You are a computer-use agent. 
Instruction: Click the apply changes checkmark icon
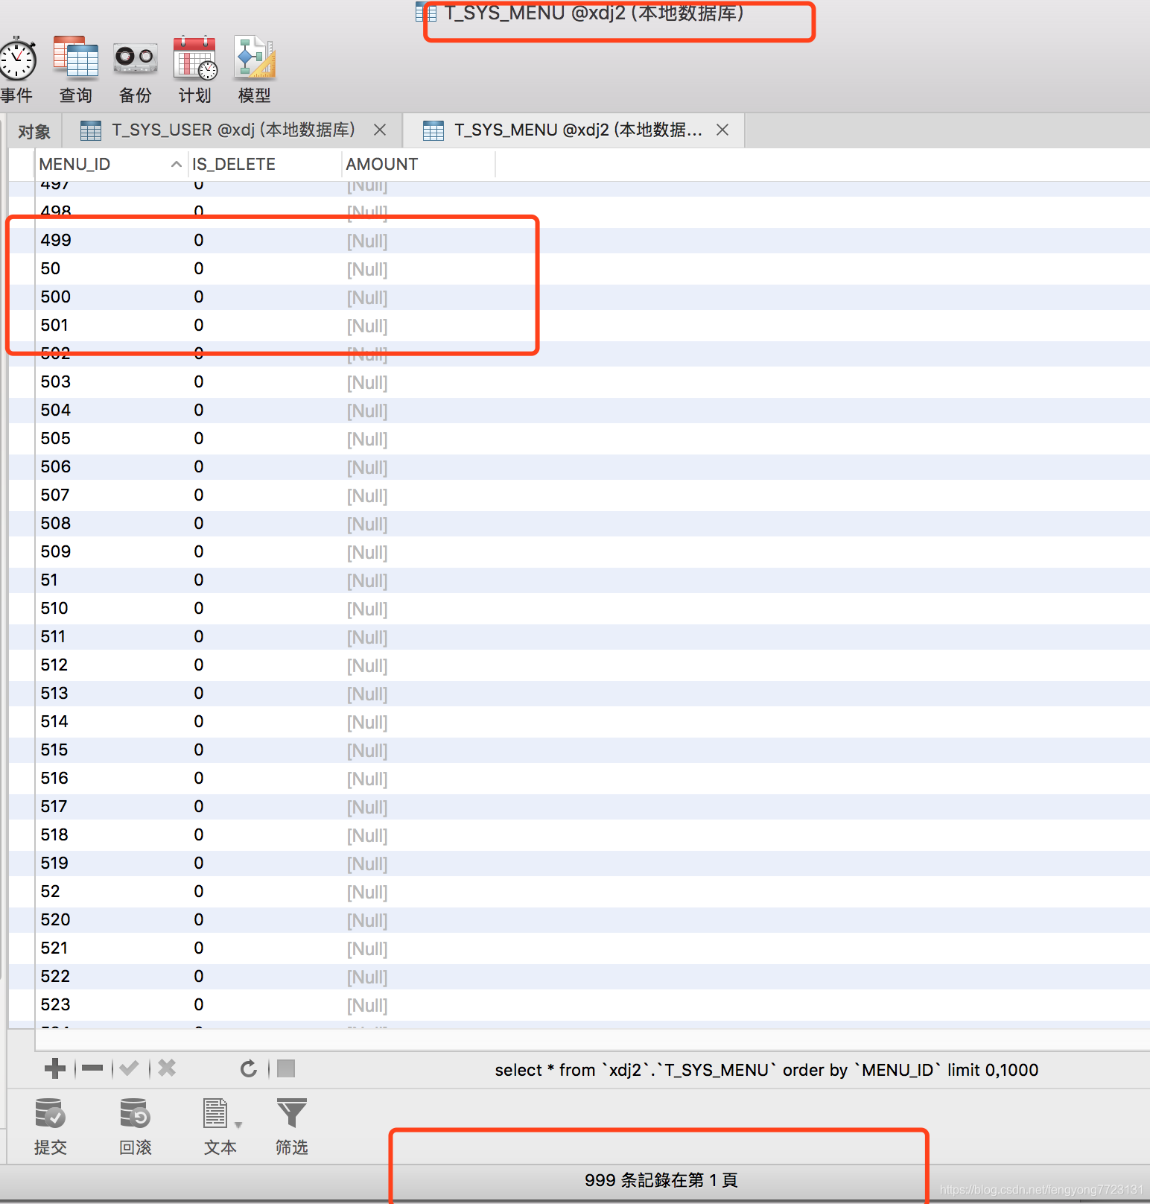130,1068
